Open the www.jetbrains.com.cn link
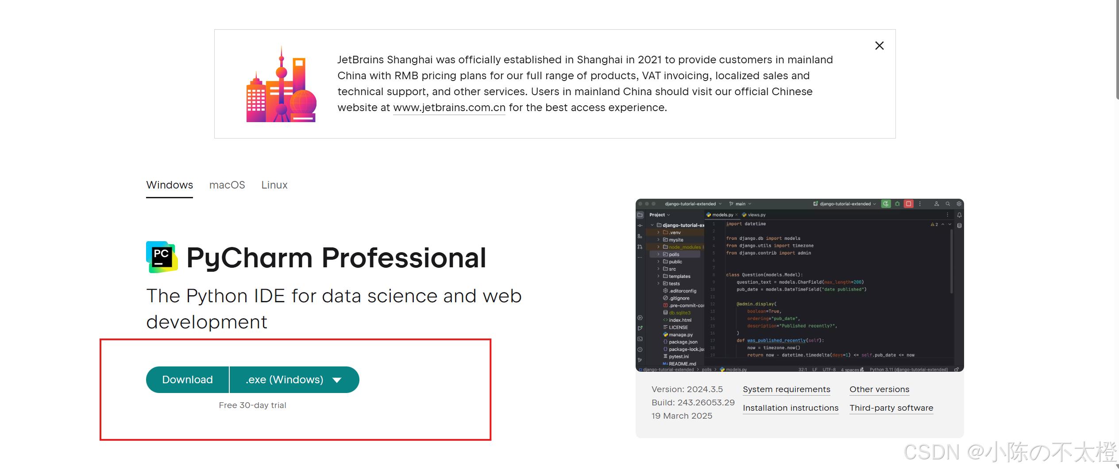Screen dimensions: 1119x470 pos(449,108)
